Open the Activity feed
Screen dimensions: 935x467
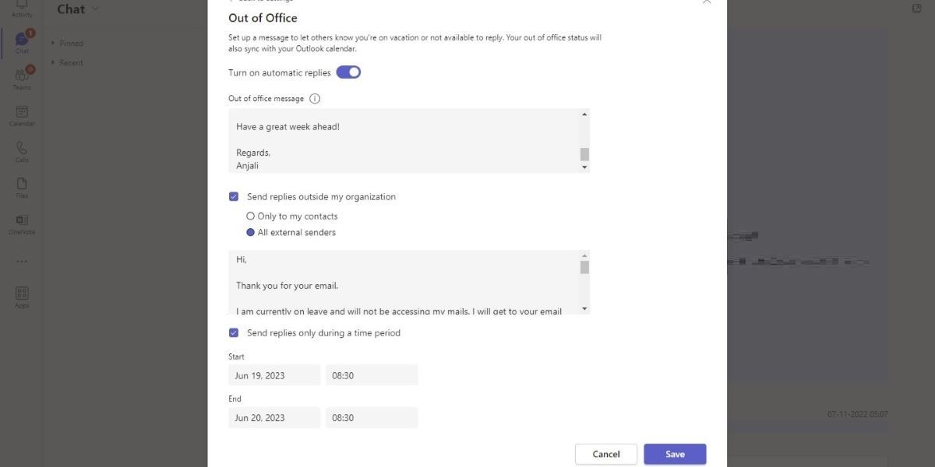(x=22, y=8)
